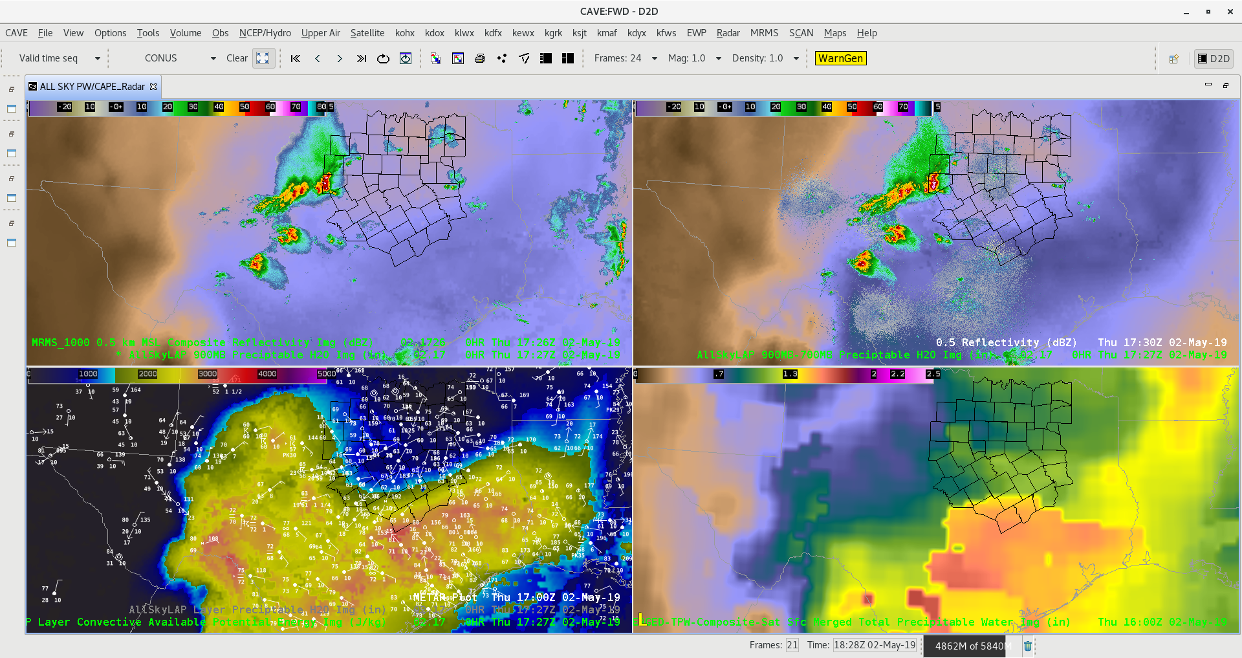
Task: Open loop properties clock icon
Action: click(406, 58)
